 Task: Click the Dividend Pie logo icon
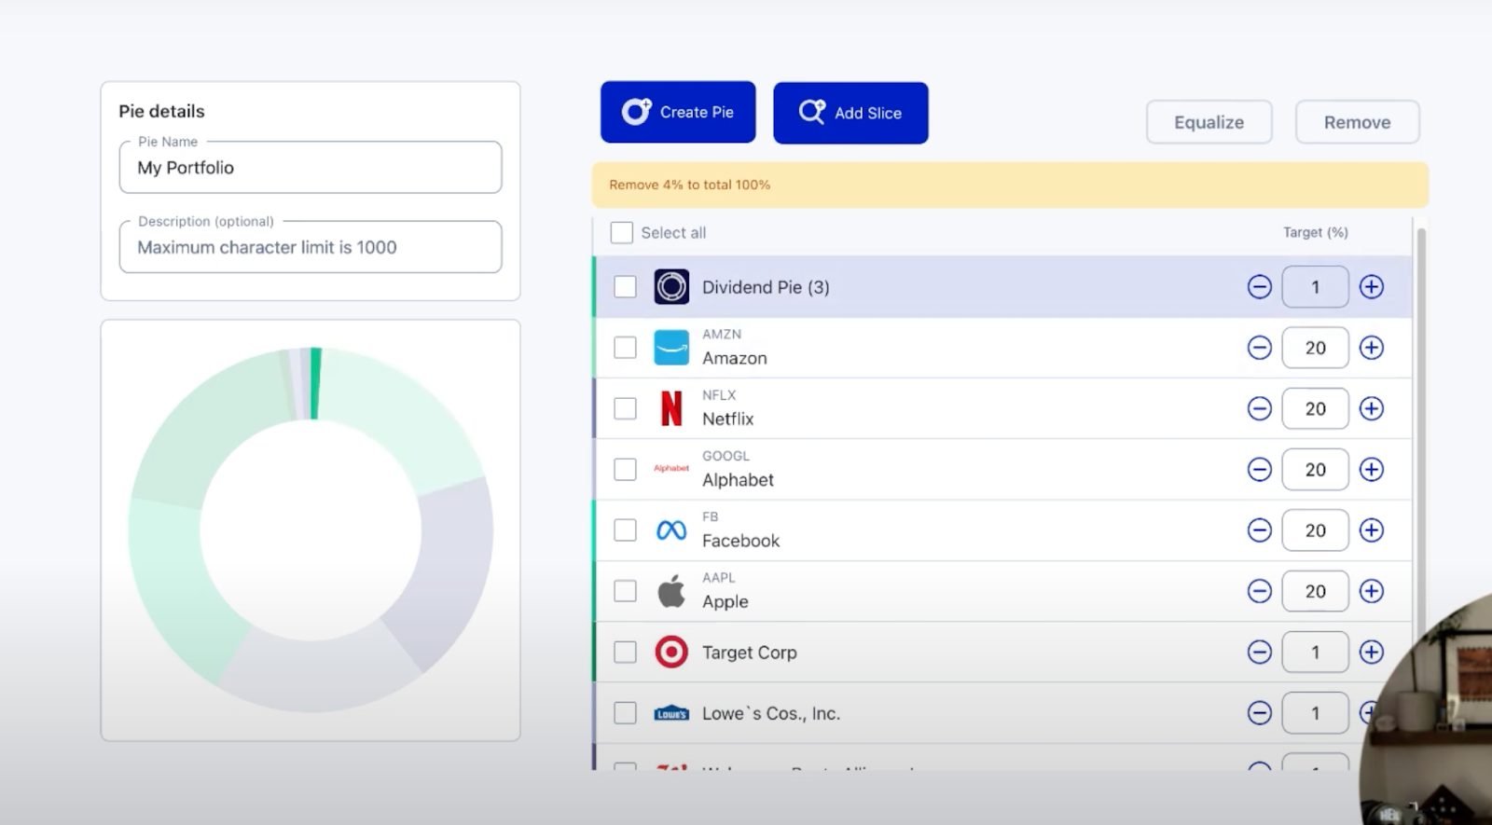click(671, 287)
